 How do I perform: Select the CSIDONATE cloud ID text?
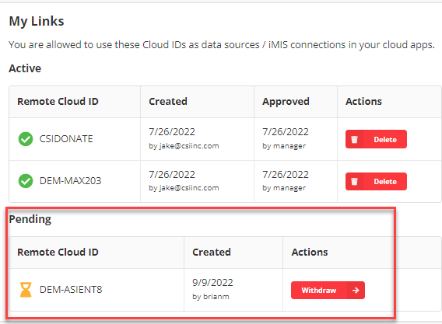click(x=66, y=139)
